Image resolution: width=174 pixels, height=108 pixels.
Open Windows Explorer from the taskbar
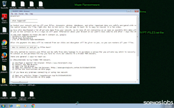pos(18,106)
